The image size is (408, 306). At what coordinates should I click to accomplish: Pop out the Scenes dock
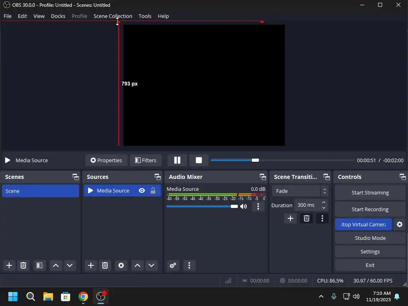pyautogui.click(x=75, y=177)
